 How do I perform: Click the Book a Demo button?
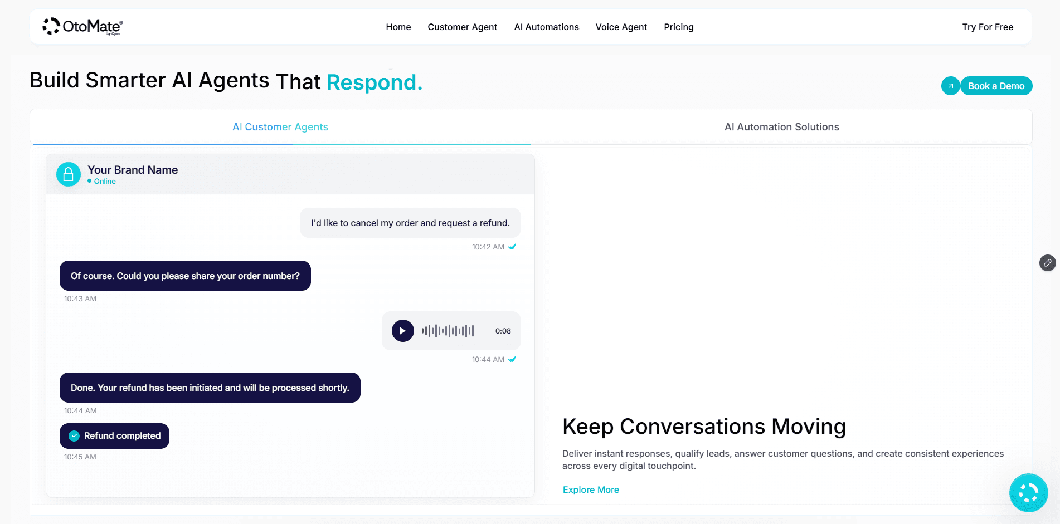click(996, 86)
